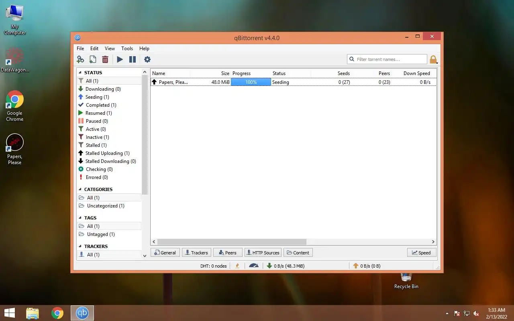This screenshot has height=321, width=514.
Task: Click the torrent list right scroll arrow
Action: coord(433,242)
